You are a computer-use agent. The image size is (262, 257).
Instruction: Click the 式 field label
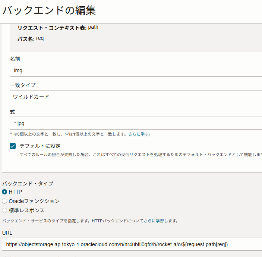click(x=12, y=112)
